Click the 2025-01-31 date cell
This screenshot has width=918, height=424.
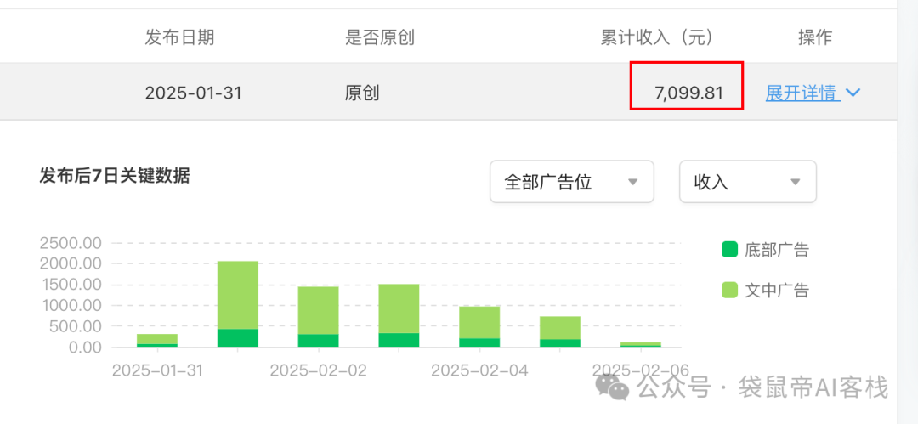coord(193,93)
